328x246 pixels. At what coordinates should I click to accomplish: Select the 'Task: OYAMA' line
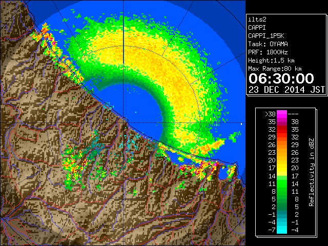[x=268, y=44]
